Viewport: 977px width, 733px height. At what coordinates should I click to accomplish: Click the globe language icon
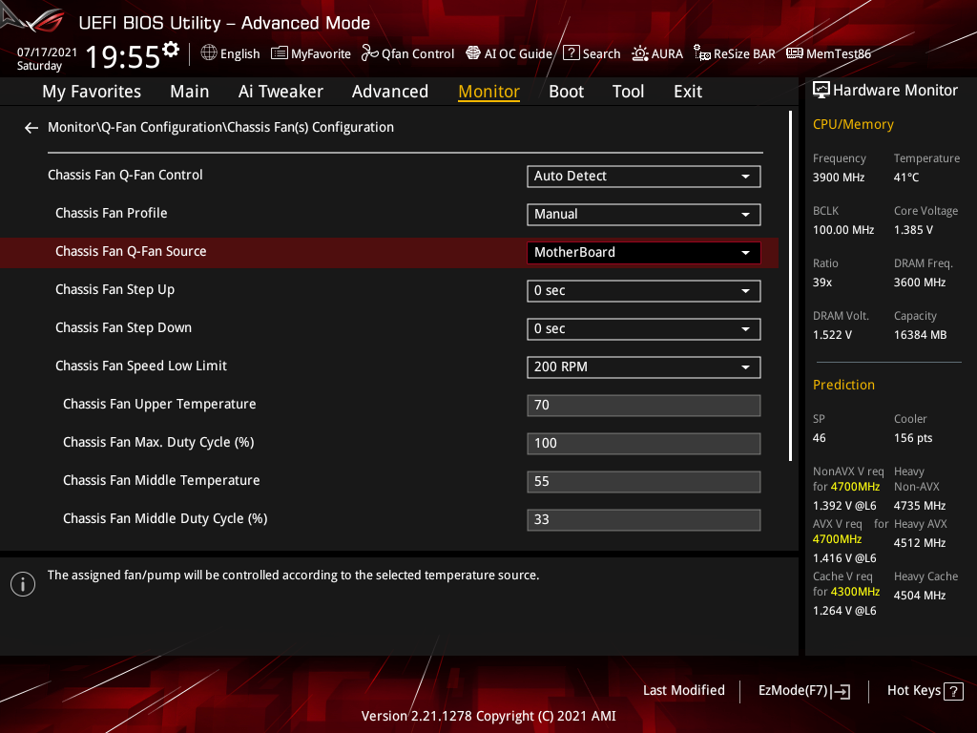[x=209, y=53]
